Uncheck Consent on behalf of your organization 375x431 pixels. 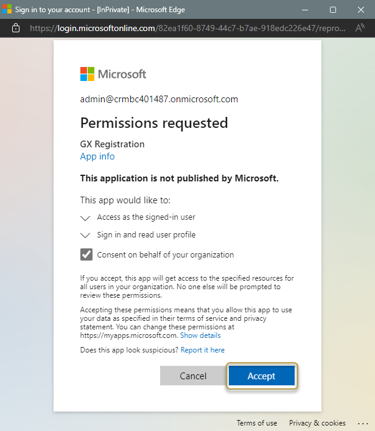tap(86, 254)
